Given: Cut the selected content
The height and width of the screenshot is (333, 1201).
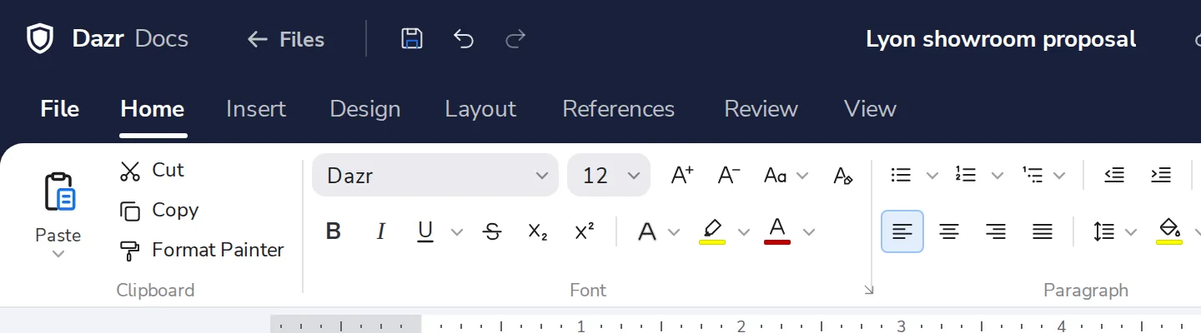Looking at the screenshot, I should click(x=152, y=171).
